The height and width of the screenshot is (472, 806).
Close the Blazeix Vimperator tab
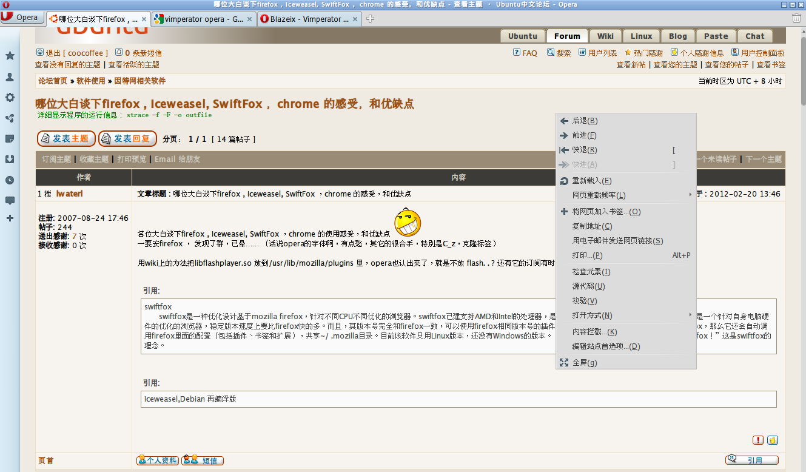(x=356, y=19)
